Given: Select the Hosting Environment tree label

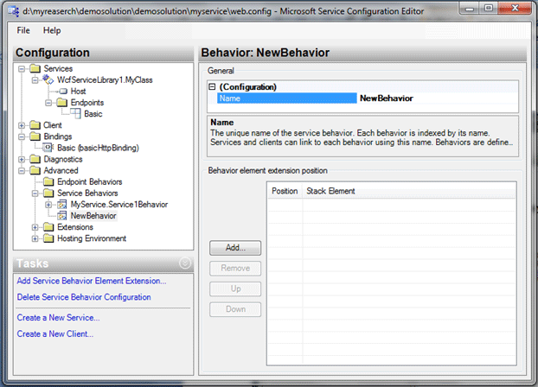Looking at the screenshot, I should (x=92, y=238).
